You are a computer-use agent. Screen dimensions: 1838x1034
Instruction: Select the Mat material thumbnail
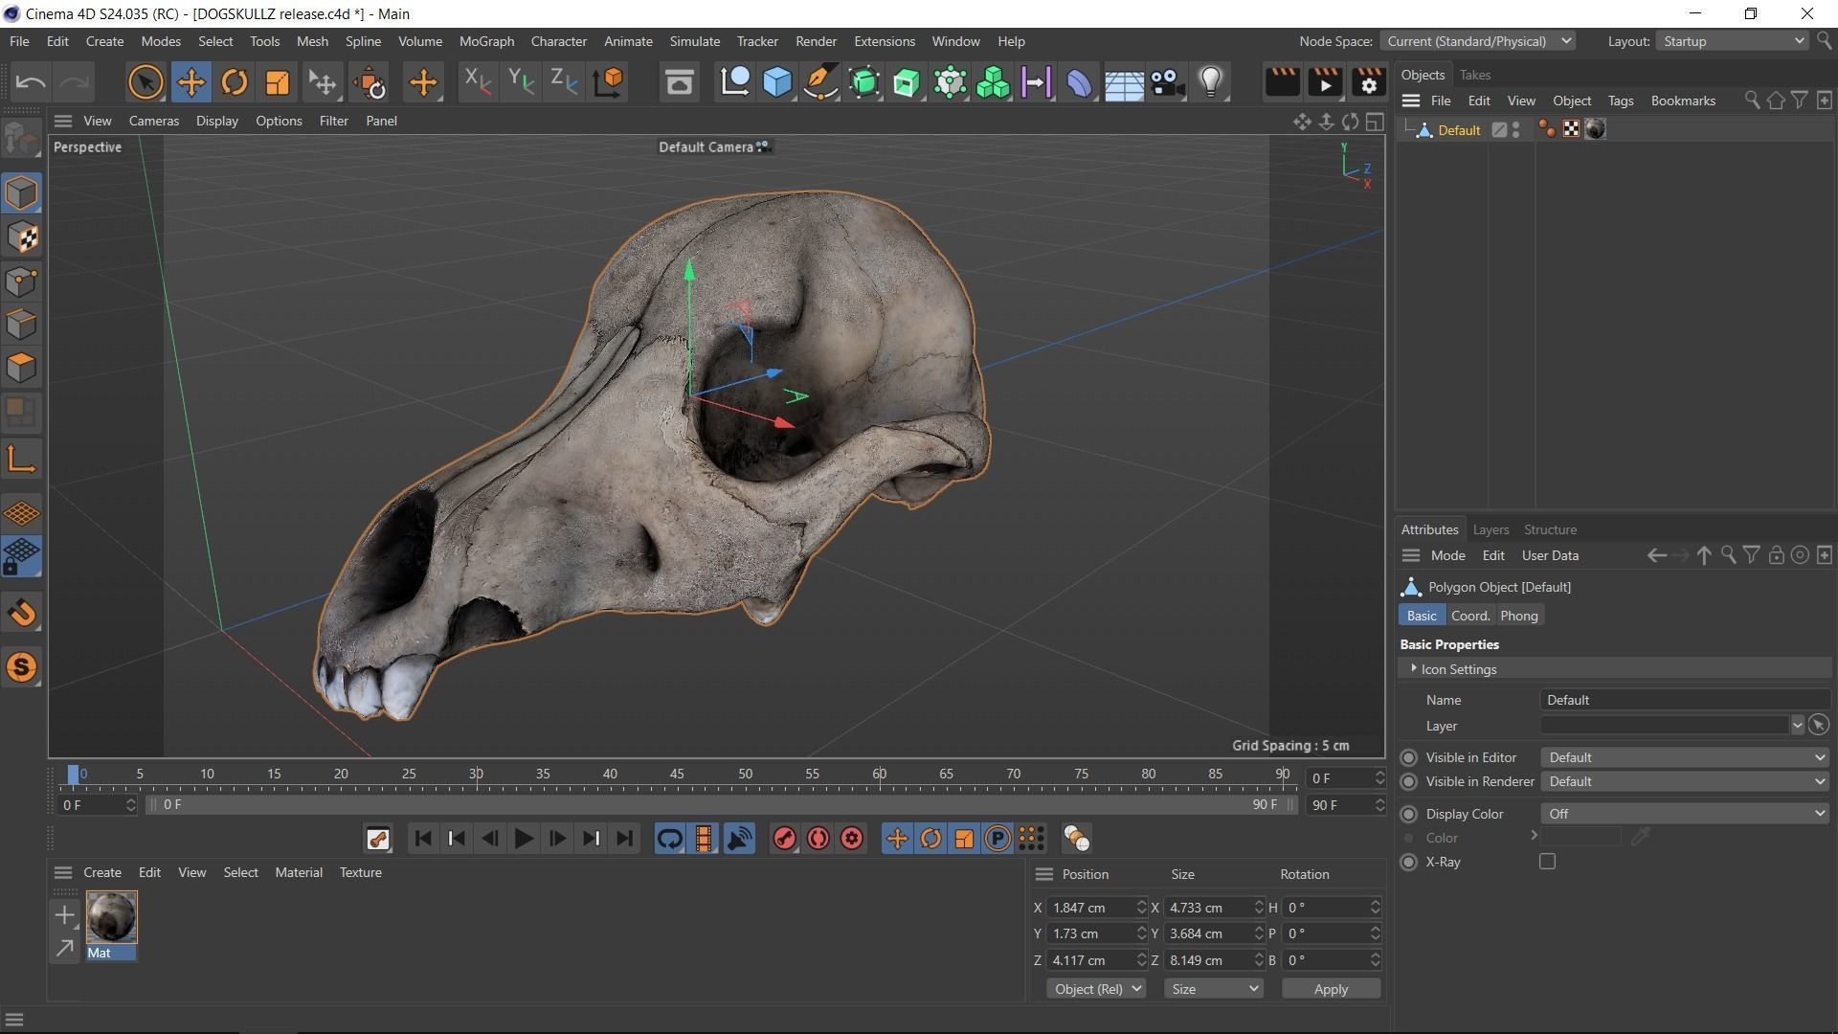(111, 916)
